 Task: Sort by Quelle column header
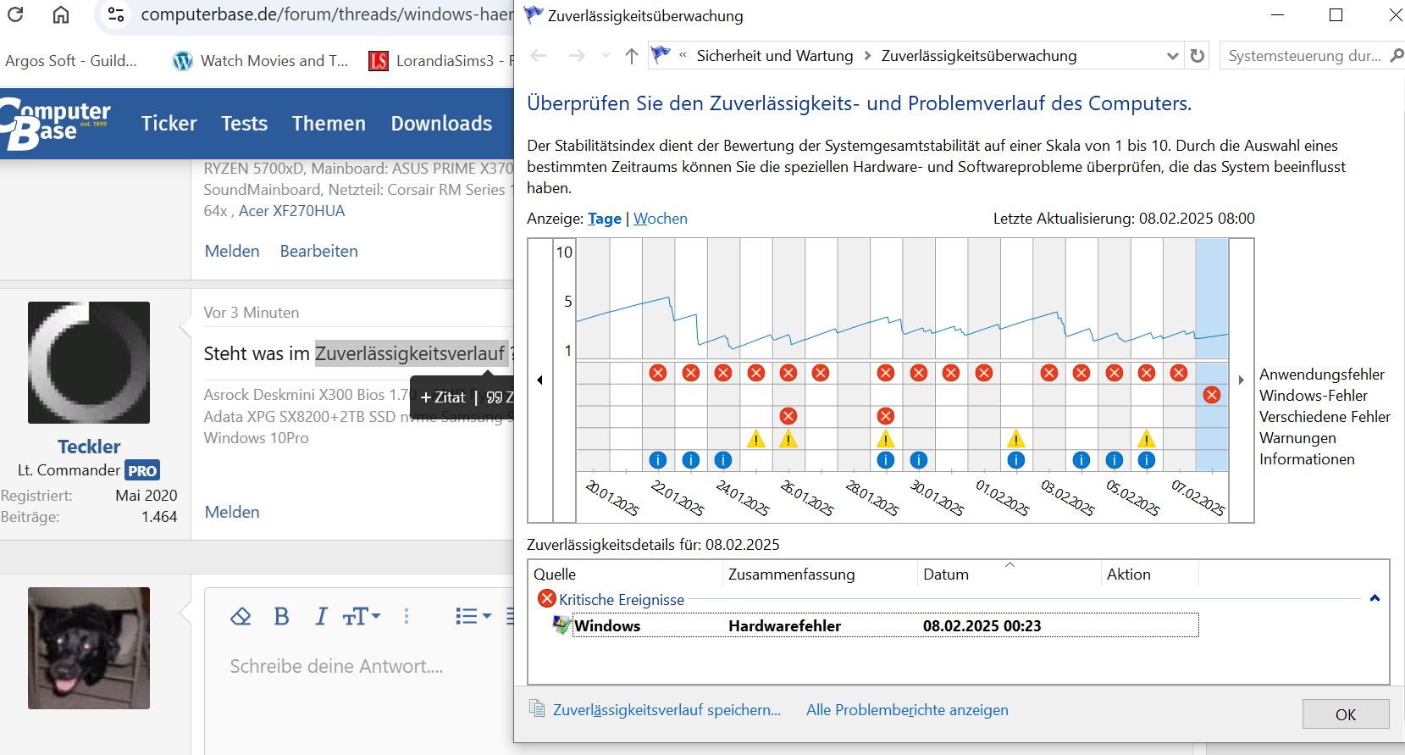coord(555,575)
